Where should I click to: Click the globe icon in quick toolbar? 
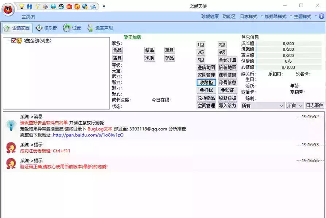point(85,7)
